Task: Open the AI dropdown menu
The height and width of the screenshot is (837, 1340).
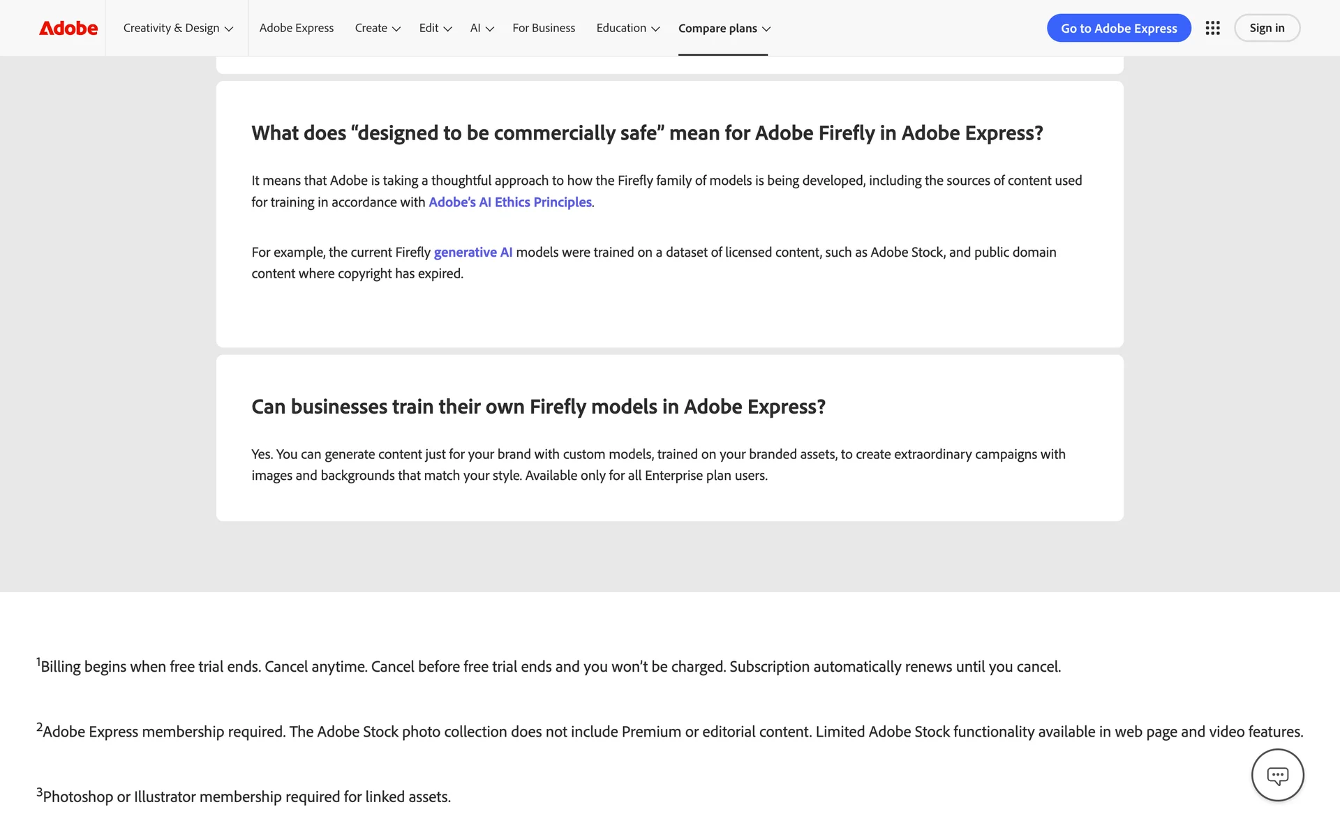Action: (x=482, y=28)
